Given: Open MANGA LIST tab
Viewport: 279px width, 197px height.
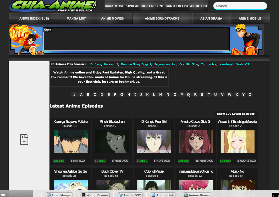Looking at the screenshot, I should pyautogui.click(x=76, y=19).
